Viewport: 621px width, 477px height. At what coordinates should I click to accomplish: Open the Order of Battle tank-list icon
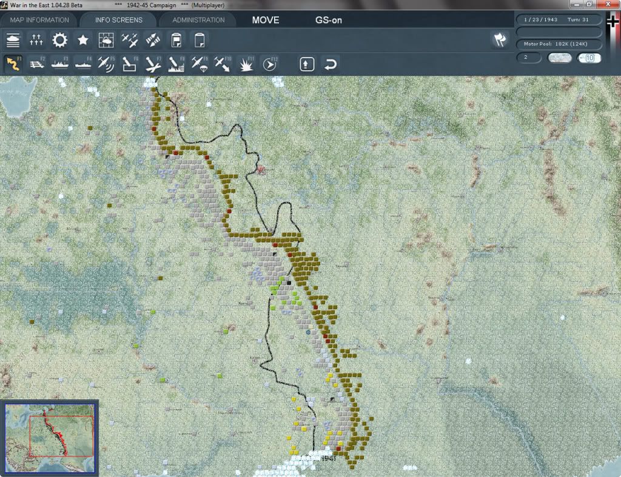[x=13, y=40]
